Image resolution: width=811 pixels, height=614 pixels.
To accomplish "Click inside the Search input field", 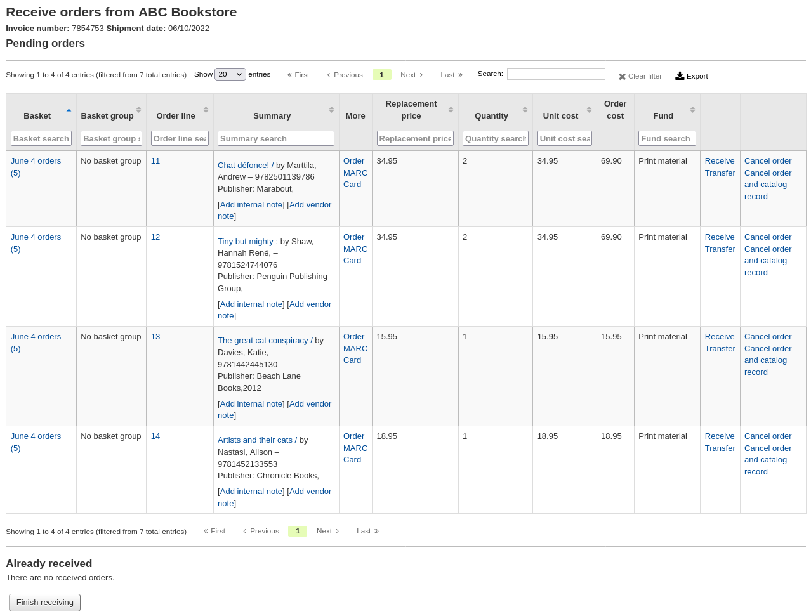I will click(x=556, y=74).
